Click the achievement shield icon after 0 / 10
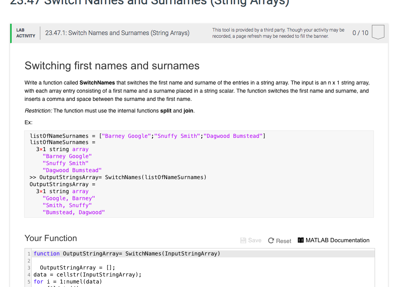 pos(378,33)
